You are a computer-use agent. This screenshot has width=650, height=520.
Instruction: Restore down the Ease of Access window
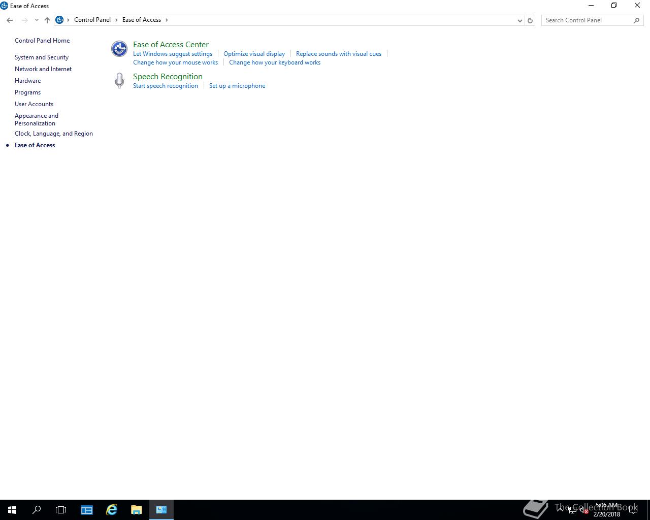[x=614, y=6]
